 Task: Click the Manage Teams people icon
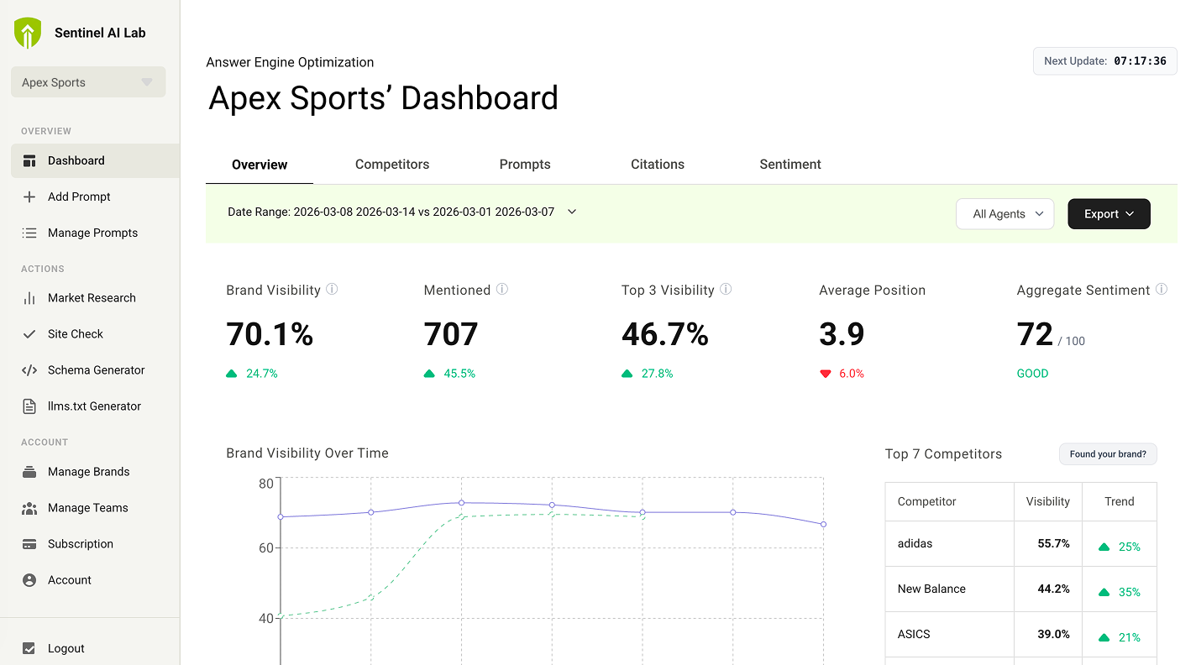[x=29, y=508]
